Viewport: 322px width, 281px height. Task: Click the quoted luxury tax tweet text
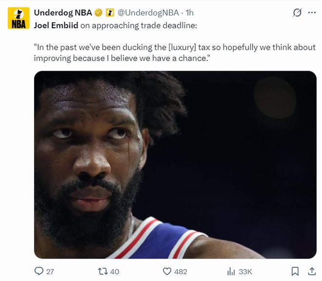(x=175, y=53)
